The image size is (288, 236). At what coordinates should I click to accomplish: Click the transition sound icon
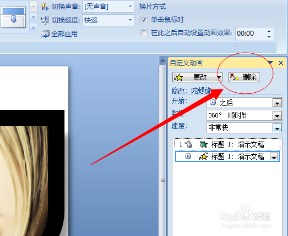coord(45,7)
